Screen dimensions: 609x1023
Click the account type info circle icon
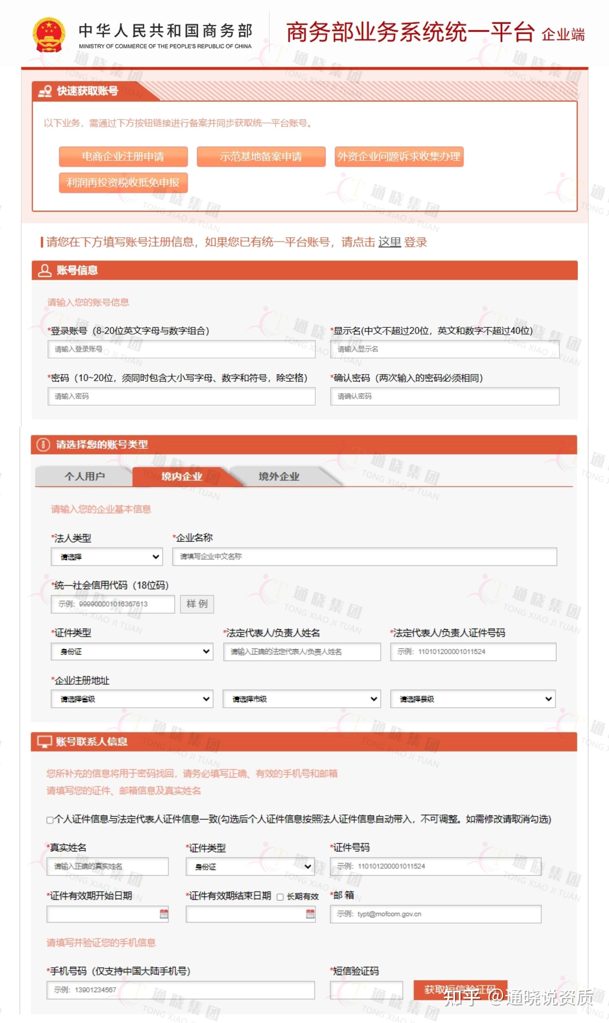coord(43,444)
